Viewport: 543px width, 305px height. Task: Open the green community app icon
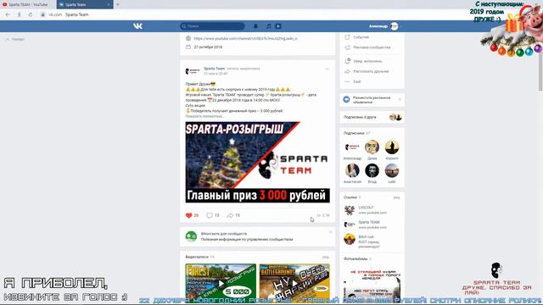click(191, 236)
